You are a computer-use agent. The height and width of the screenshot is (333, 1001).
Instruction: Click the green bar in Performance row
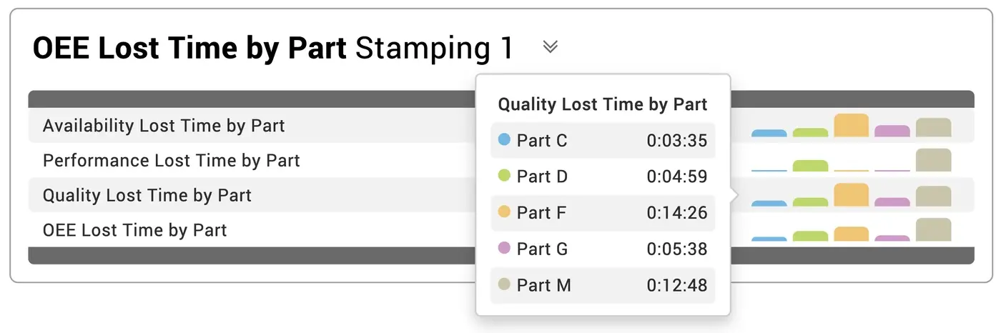(x=810, y=166)
